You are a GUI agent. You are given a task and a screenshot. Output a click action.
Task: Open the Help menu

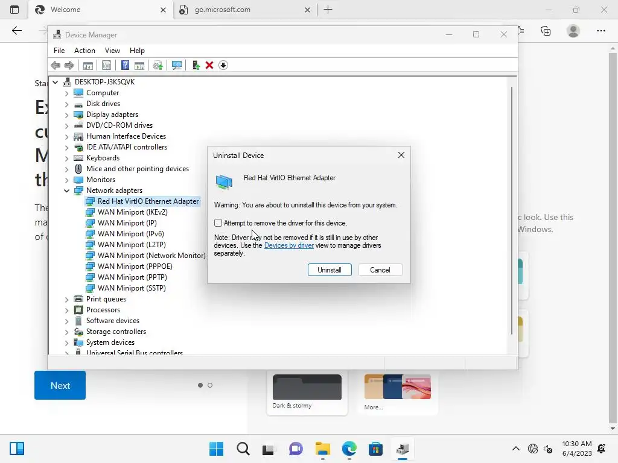(137, 51)
